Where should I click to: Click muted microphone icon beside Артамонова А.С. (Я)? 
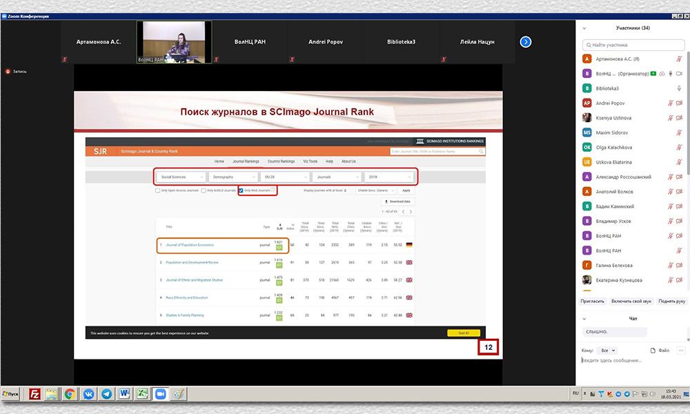pyautogui.click(x=679, y=59)
